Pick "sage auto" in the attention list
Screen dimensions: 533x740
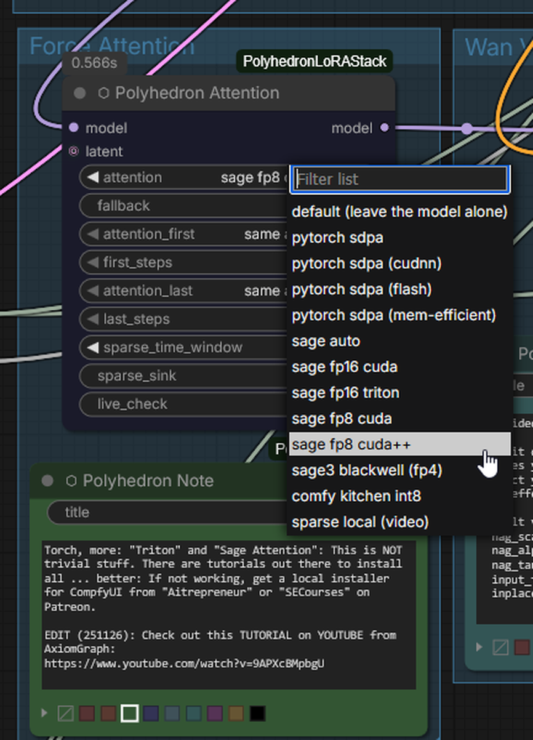399,341
